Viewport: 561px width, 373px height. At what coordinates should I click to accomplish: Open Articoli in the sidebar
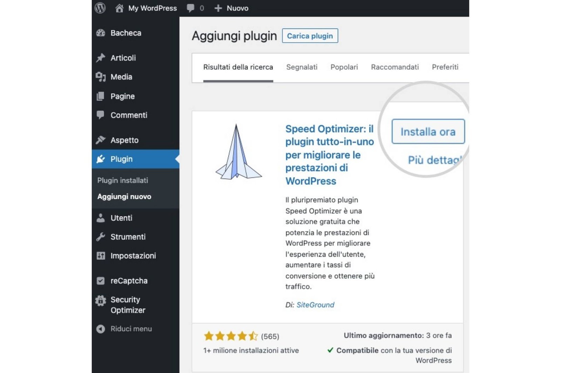[123, 58]
